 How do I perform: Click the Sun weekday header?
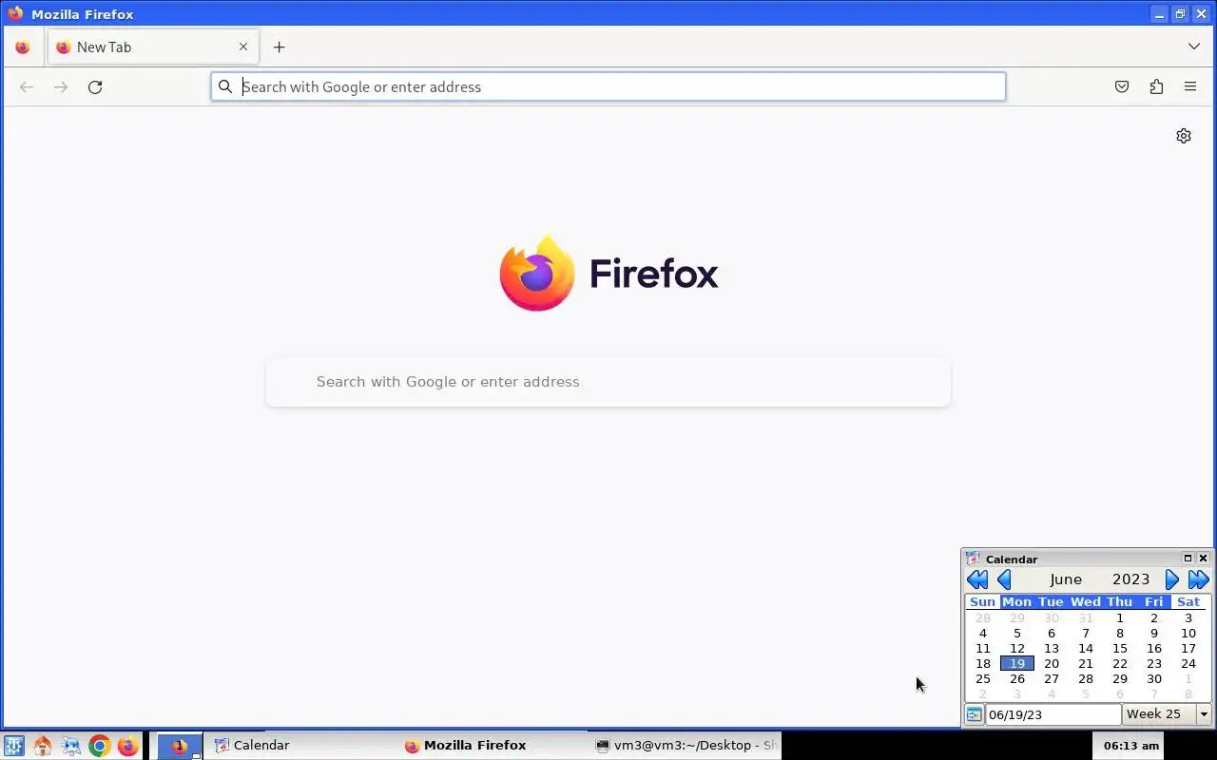982,601
